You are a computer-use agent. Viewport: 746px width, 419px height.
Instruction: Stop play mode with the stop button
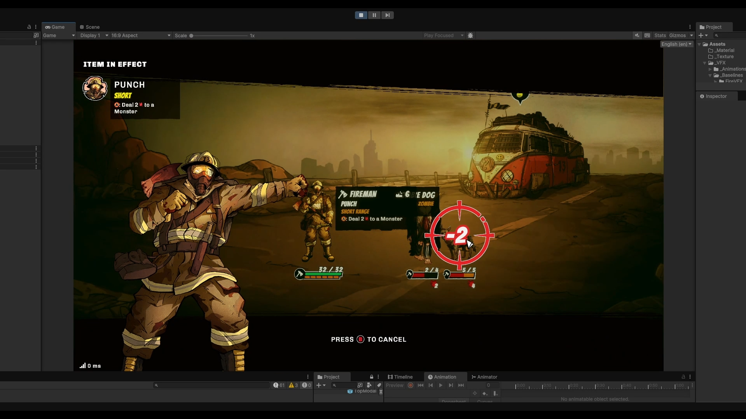[361, 15]
